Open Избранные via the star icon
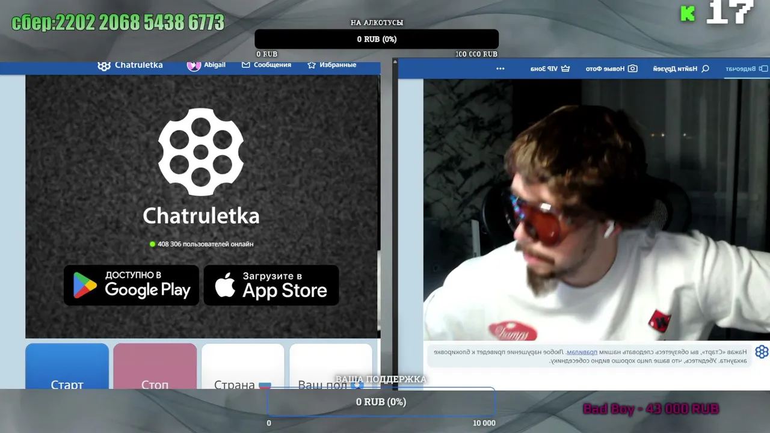This screenshot has width=770, height=433. 312,65
